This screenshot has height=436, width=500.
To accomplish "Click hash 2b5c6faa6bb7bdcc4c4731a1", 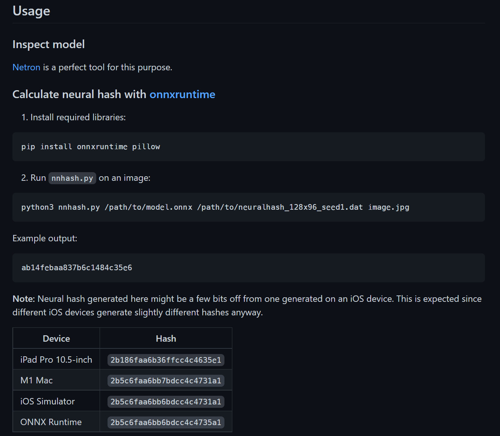I will (x=166, y=381).
